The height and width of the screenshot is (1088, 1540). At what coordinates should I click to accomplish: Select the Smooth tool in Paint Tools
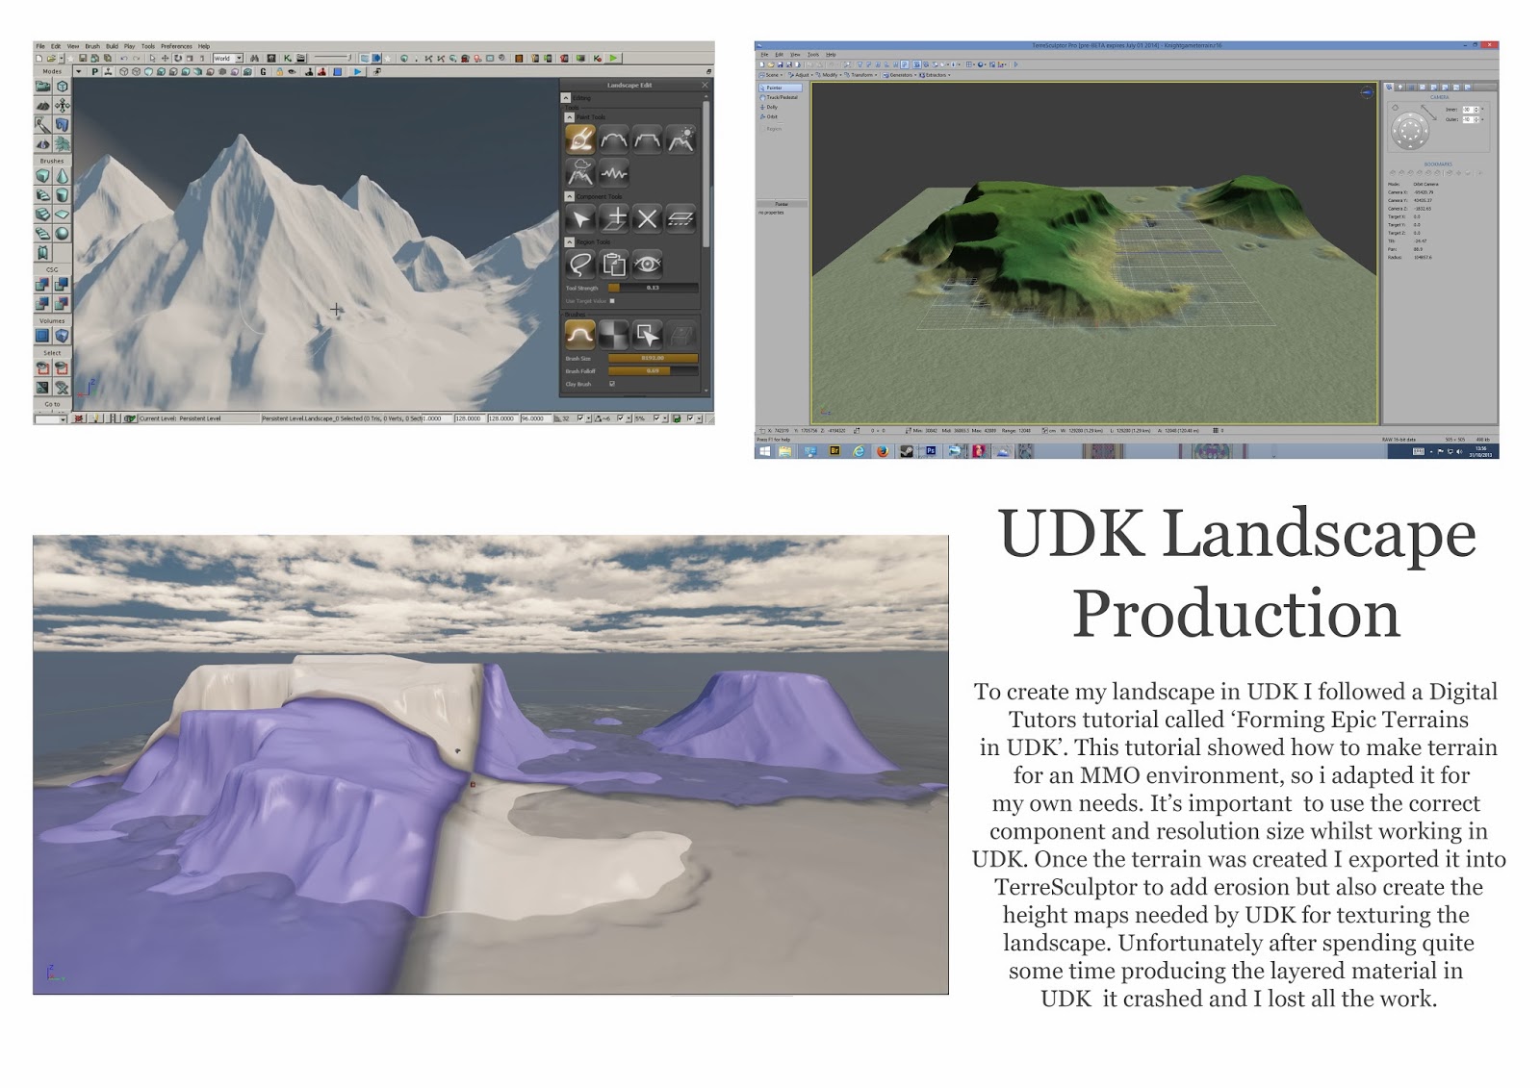click(613, 139)
